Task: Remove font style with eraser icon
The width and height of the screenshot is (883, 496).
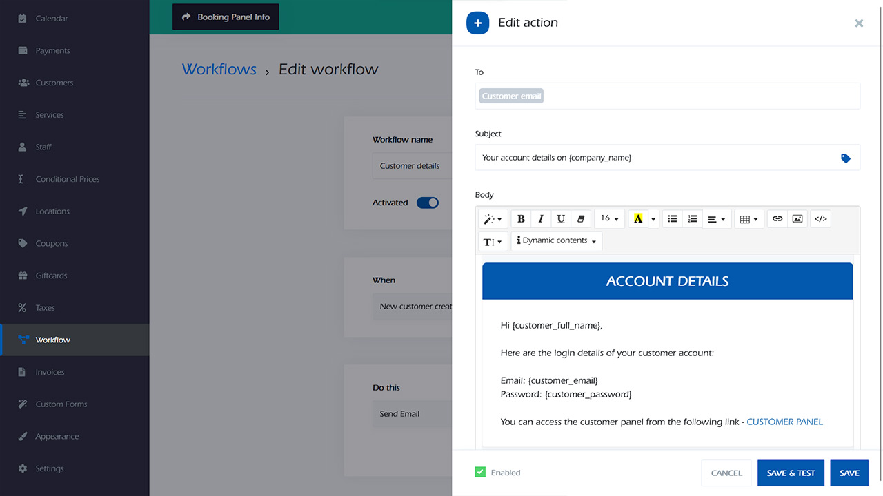Action: tap(581, 219)
